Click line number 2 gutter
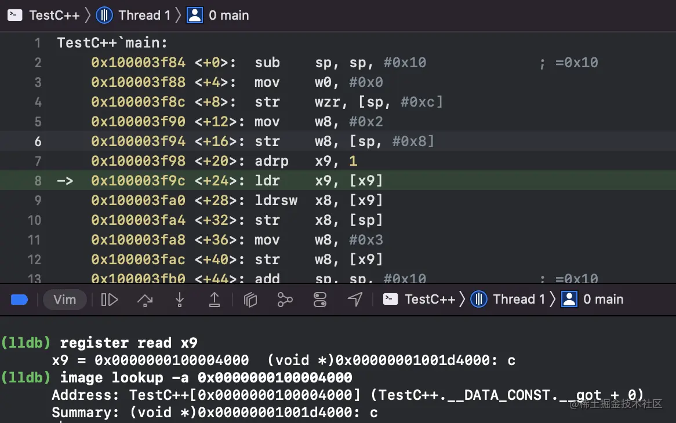Viewport: 676px width, 423px height. click(x=38, y=63)
